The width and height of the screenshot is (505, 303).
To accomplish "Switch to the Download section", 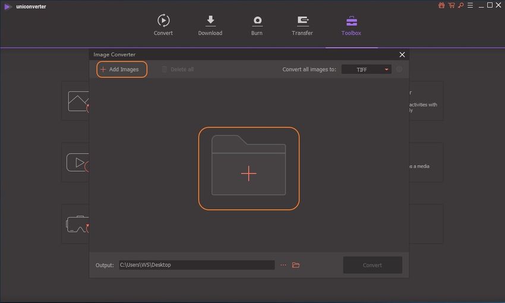I will pos(210,25).
